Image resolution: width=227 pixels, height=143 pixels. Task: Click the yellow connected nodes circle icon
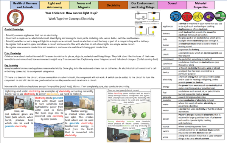pos(198,17)
